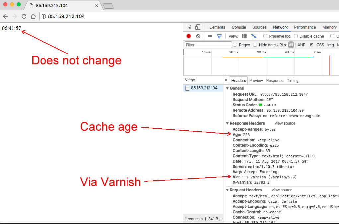Toggle the device toolbar icon
Viewport: 339px width, 224px height.
(197, 27)
